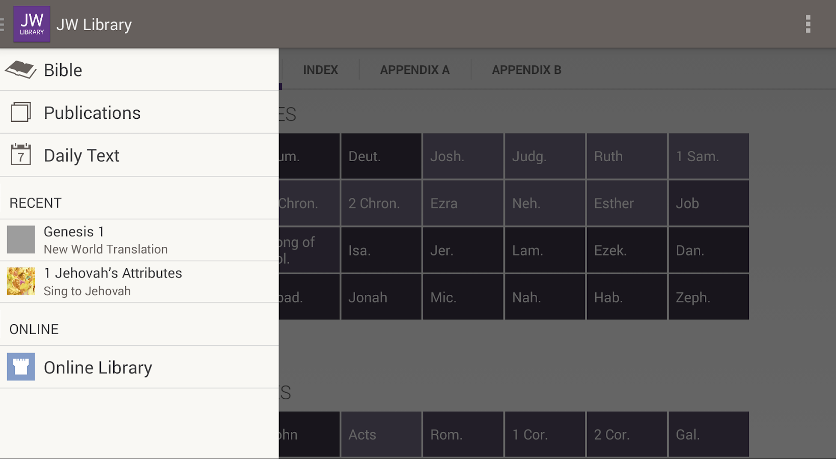Switch to the INDEX tab
This screenshot has width=836, height=459.
(320, 70)
